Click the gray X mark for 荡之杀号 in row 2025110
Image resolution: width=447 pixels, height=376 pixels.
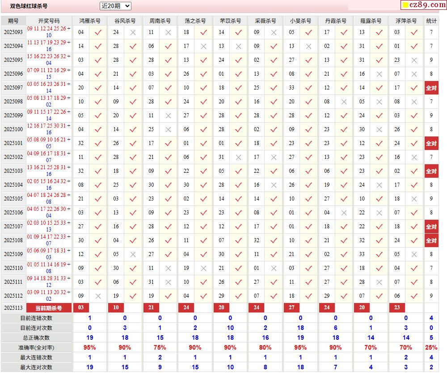pos(203,269)
